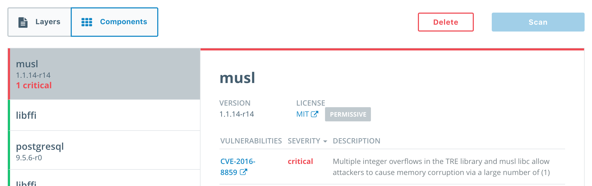
Task: Click the grid icon on Components tab
Action: pyautogui.click(x=87, y=22)
